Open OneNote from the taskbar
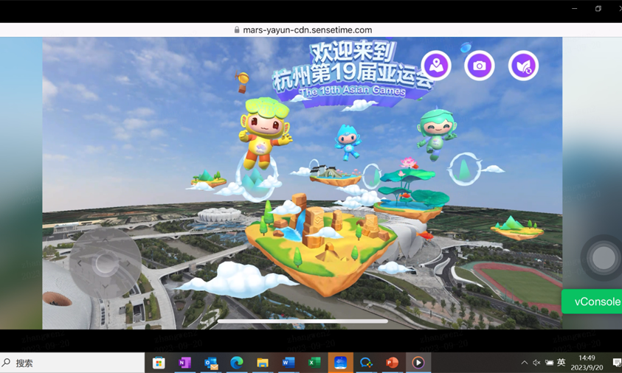The width and height of the screenshot is (622, 373). click(184, 363)
